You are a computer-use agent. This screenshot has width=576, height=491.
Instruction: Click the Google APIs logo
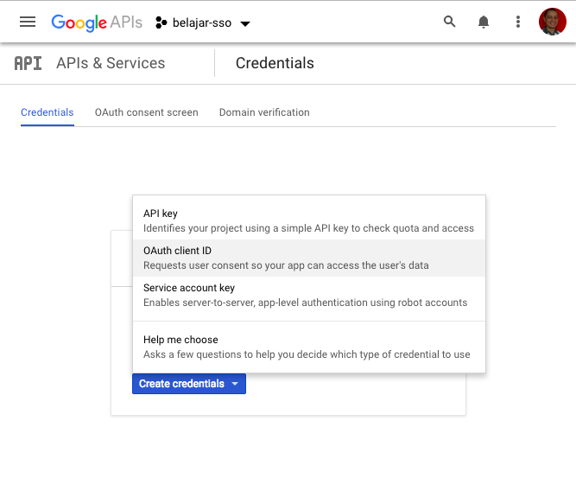97,22
